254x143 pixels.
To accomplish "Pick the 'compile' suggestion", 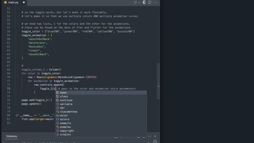I will (x=101, y=123).
